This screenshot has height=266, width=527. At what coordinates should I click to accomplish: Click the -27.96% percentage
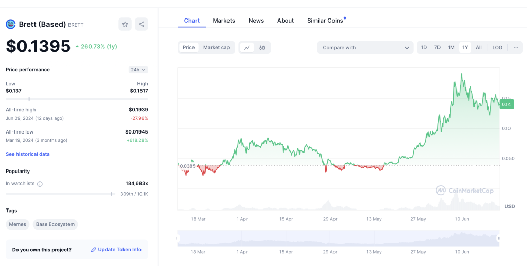139,118
